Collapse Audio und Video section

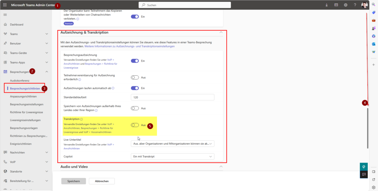pos(221,167)
